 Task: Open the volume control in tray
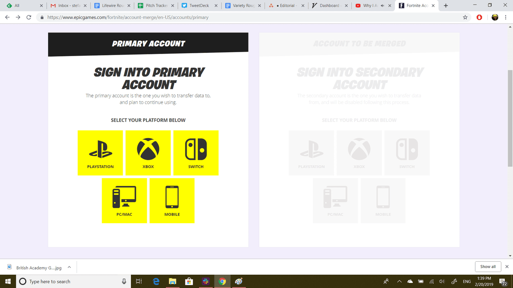(442, 282)
